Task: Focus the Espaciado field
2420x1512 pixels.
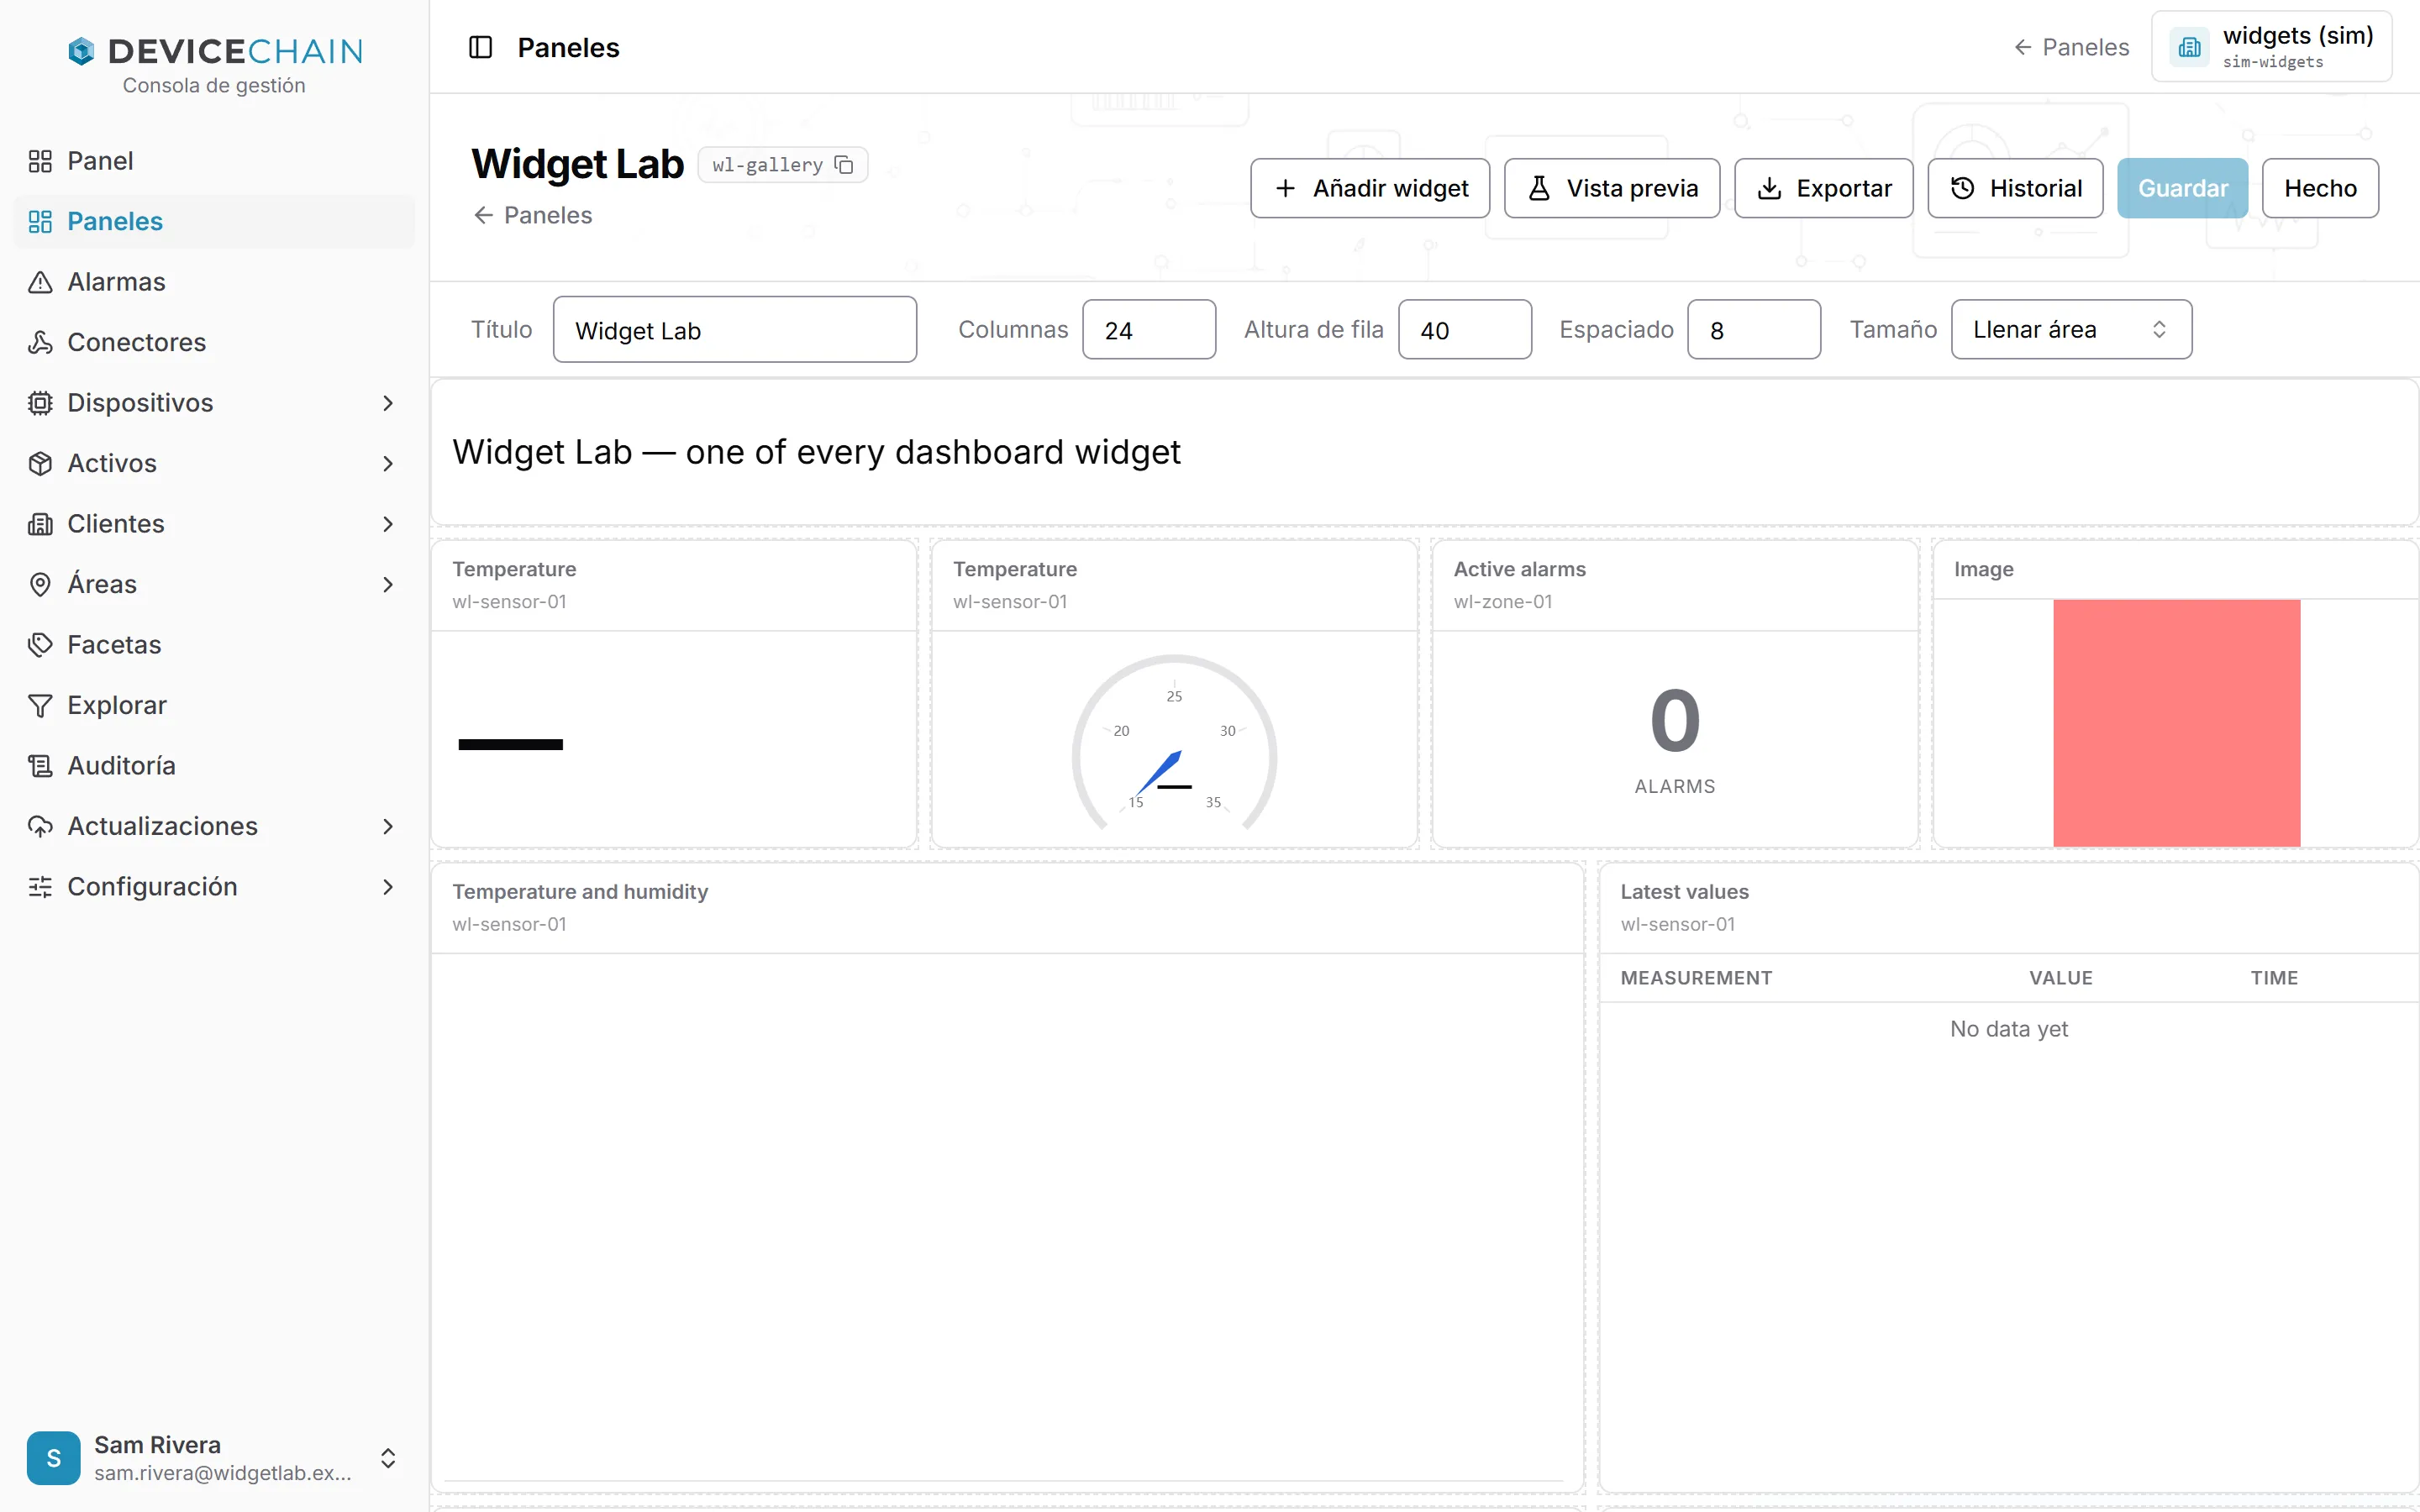Action: (x=1754, y=330)
